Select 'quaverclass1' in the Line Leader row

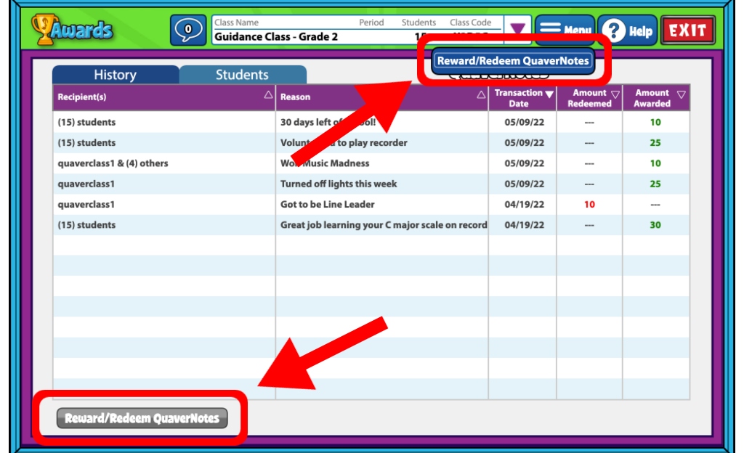pos(86,205)
